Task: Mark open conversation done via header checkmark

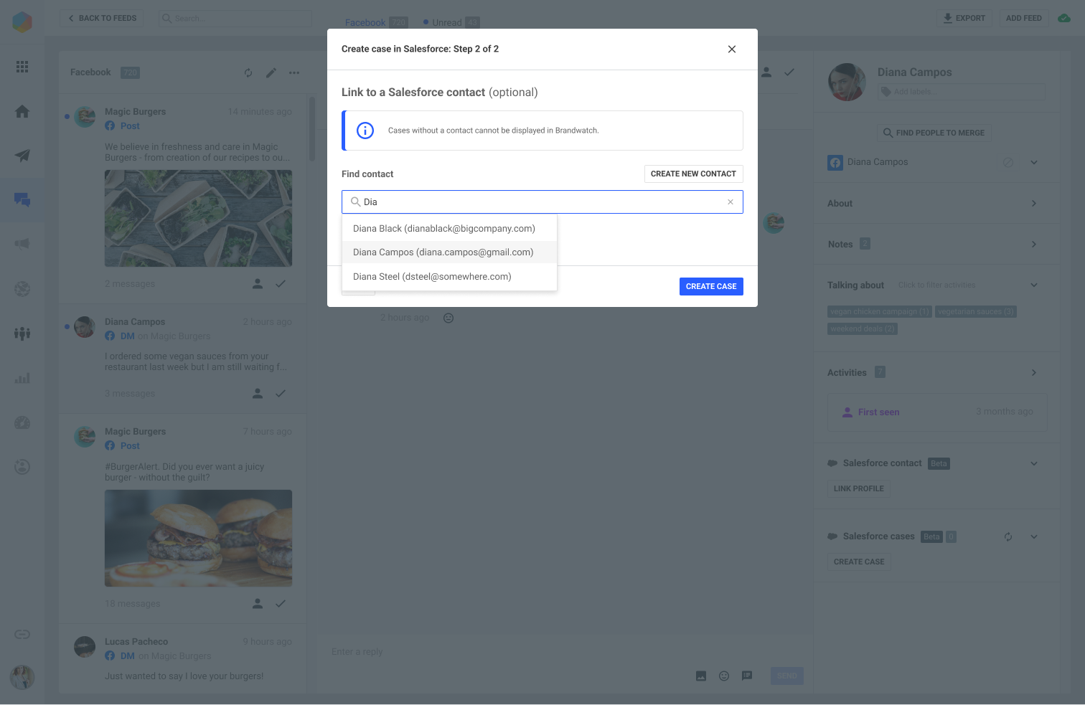Action: [x=789, y=72]
